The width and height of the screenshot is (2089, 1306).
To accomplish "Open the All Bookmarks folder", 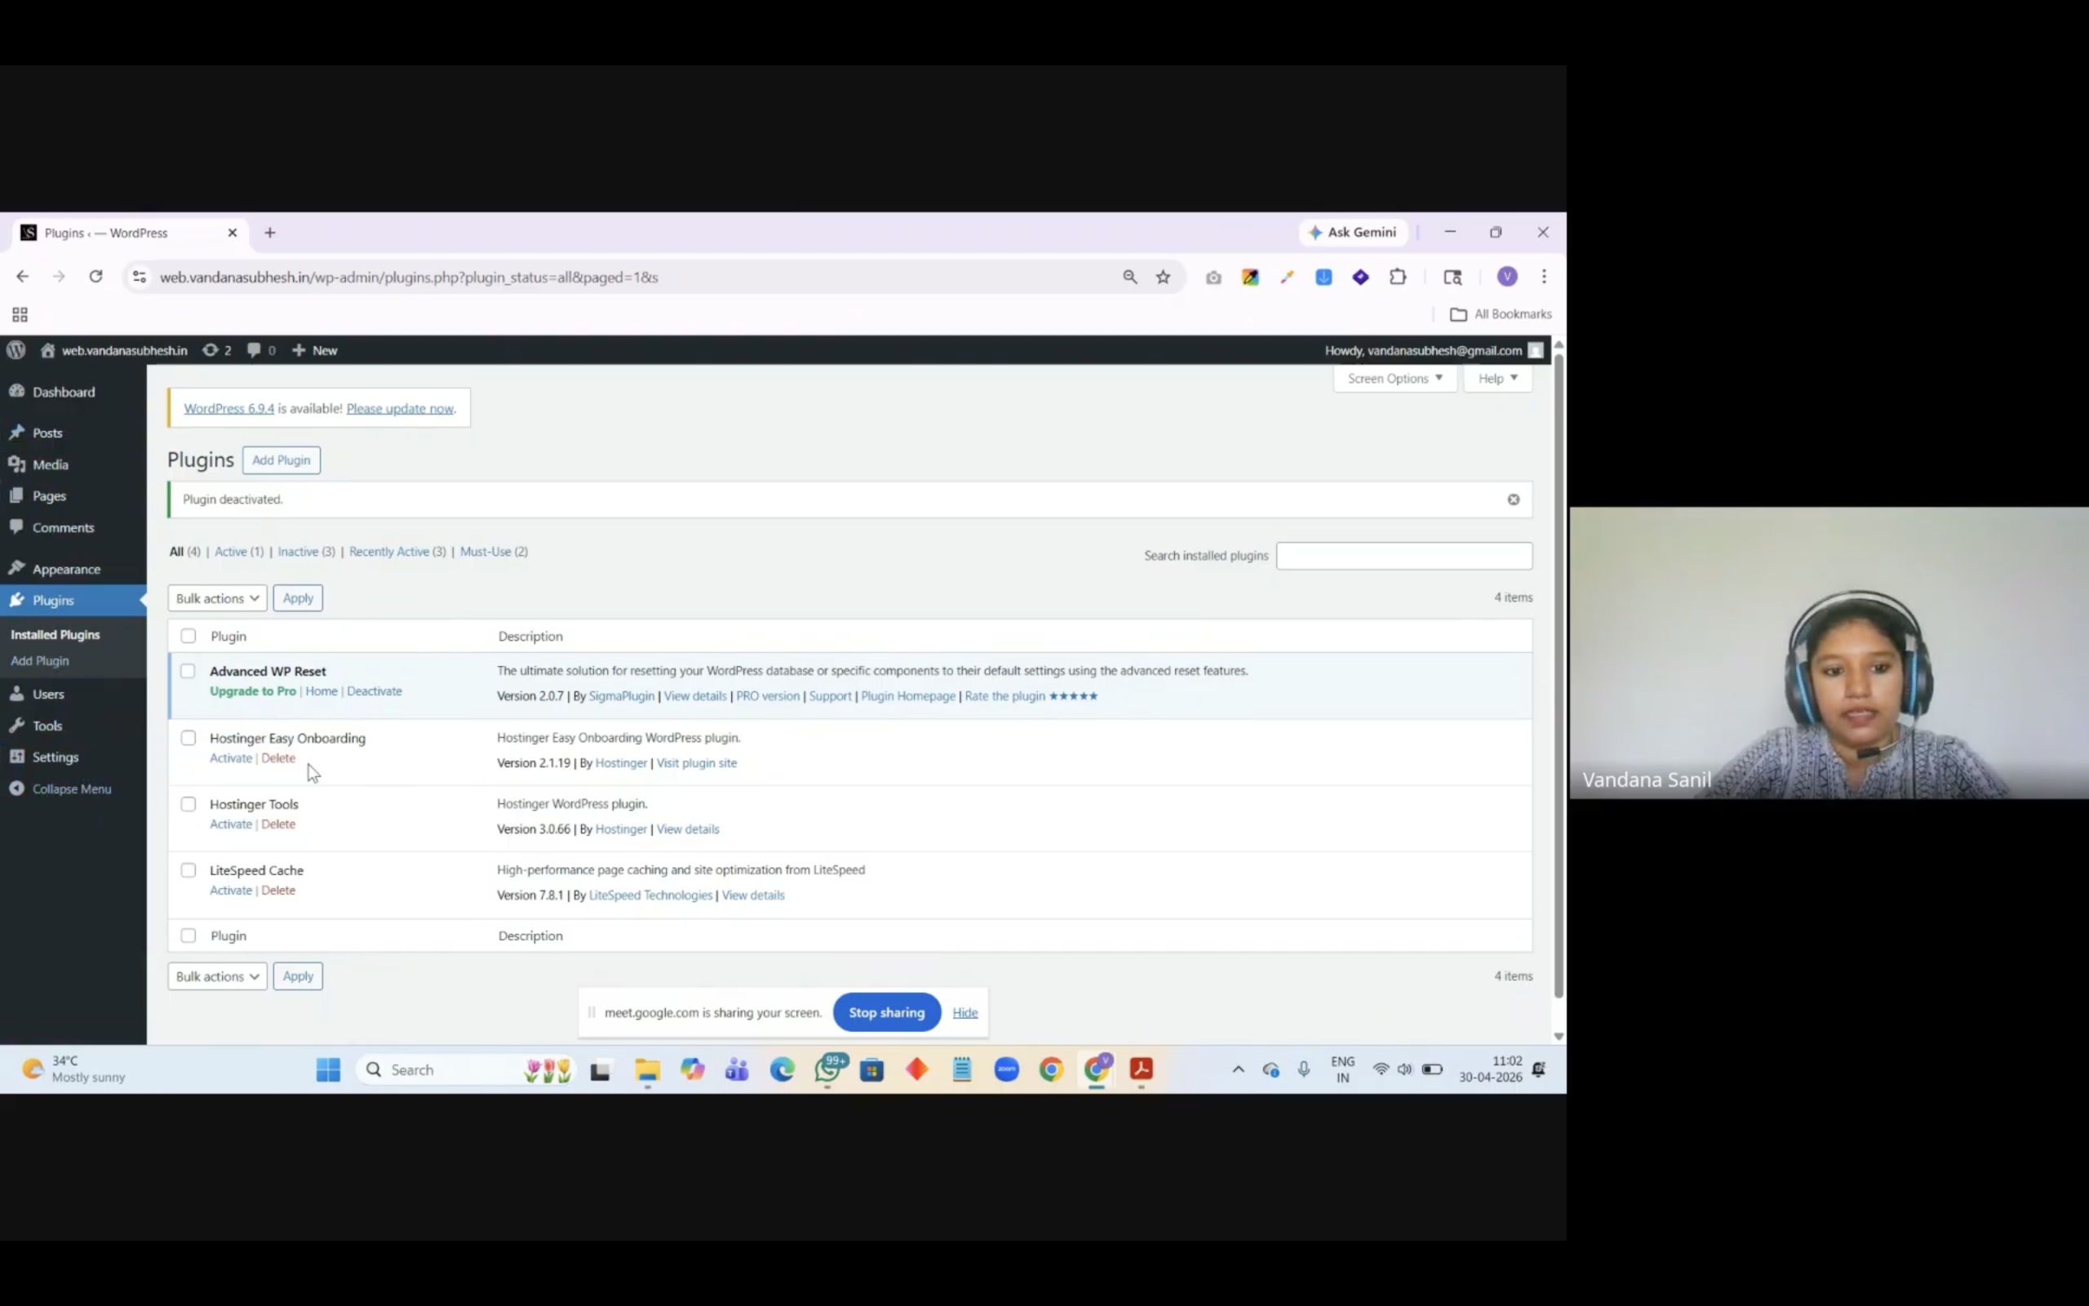I will [x=1501, y=314].
